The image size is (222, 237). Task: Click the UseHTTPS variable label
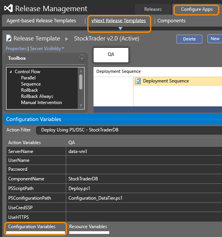click(18, 217)
